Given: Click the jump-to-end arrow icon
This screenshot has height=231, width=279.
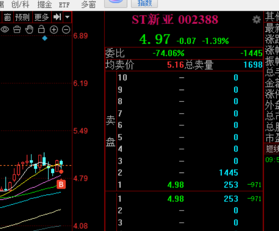Looking at the screenshot, I should click(57, 17).
